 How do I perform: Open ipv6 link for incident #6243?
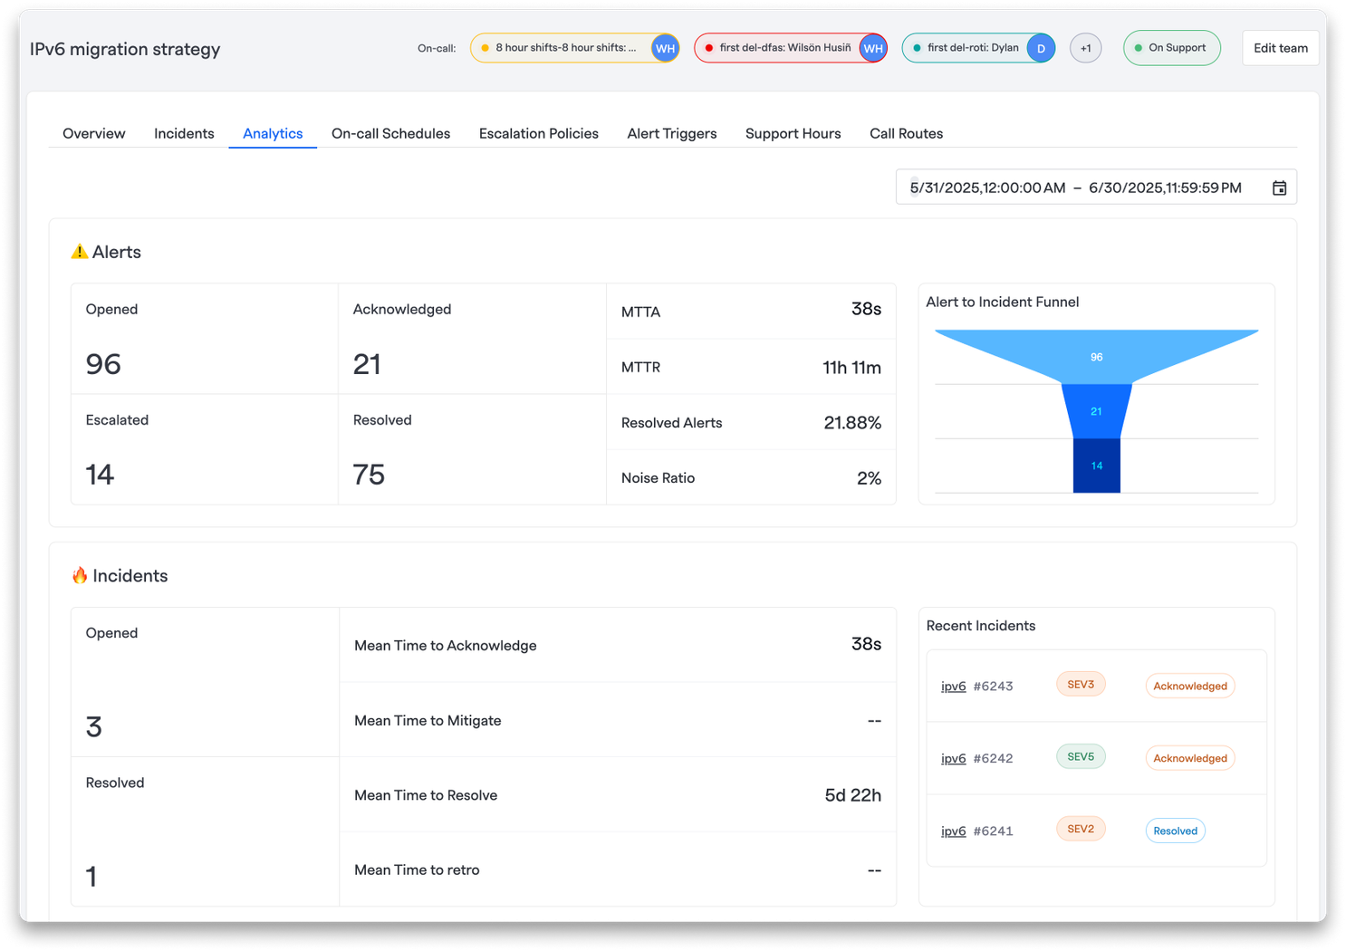[953, 686]
